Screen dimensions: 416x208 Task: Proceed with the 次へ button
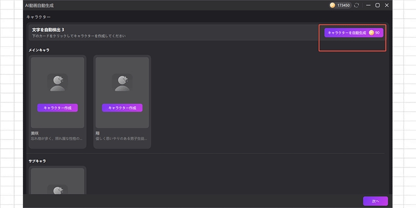pyautogui.click(x=375, y=201)
